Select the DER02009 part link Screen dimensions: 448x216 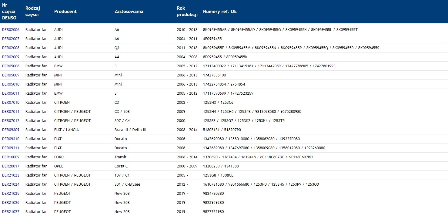pos(11,57)
